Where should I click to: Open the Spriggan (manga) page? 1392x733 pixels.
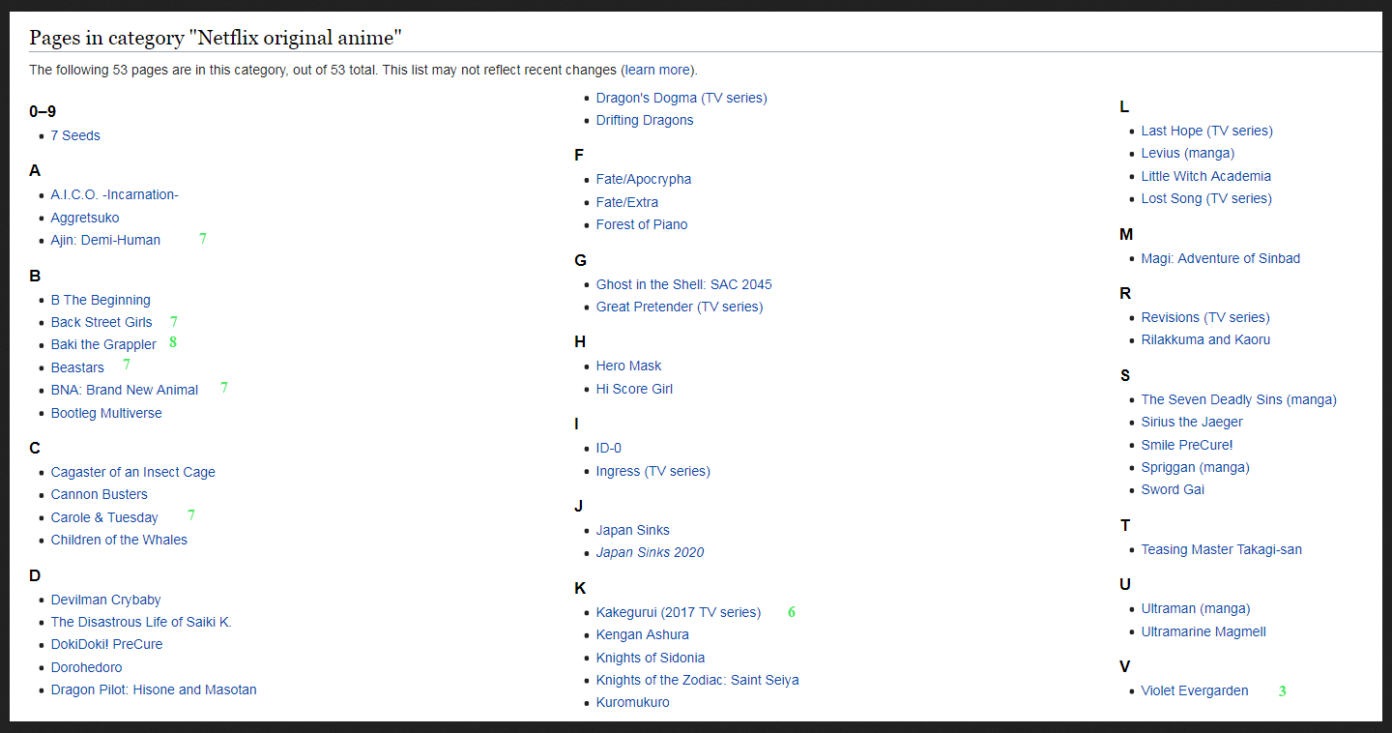click(1196, 467)
